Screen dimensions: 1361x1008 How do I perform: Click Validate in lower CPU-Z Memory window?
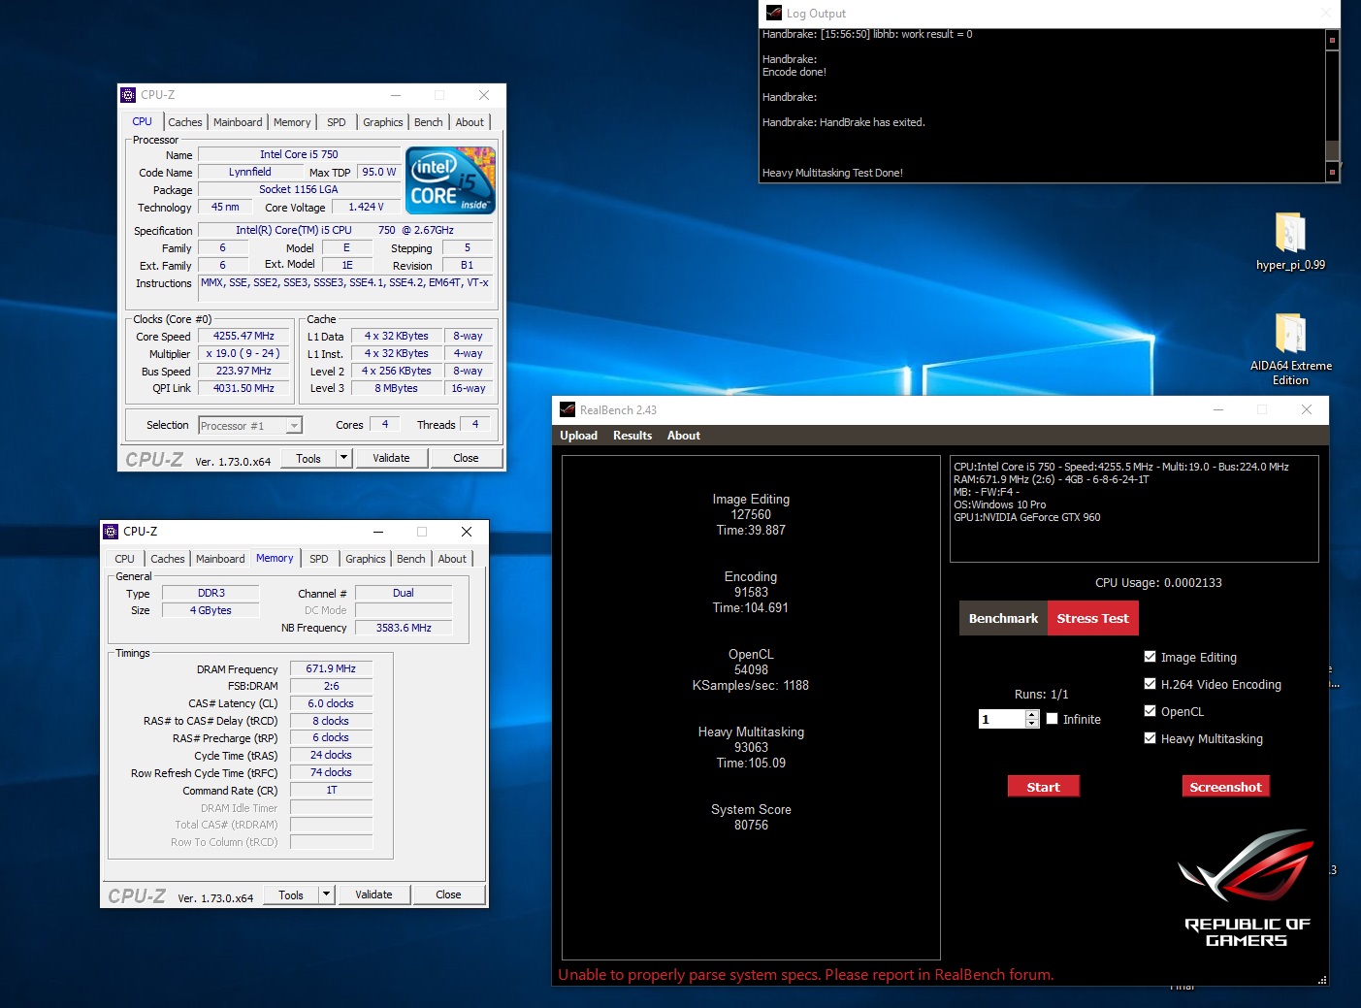(x=373, y=894)
